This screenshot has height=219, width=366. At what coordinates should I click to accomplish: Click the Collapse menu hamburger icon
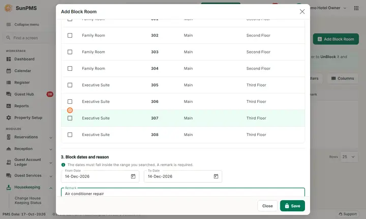click(9, 24)
